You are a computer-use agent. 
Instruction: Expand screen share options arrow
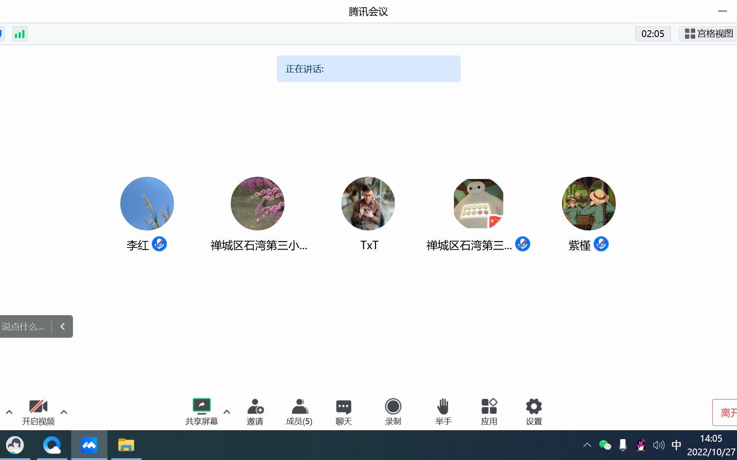[227, 412]
